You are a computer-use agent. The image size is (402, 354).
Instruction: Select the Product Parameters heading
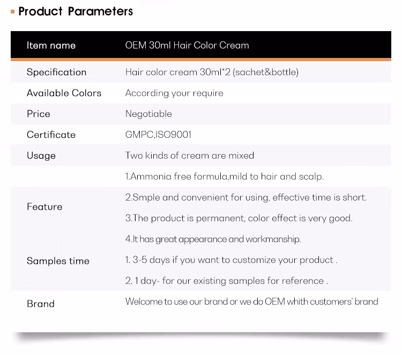click(x=76, y=11)
